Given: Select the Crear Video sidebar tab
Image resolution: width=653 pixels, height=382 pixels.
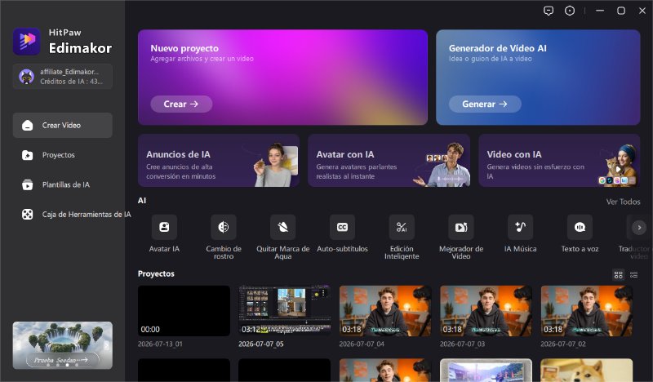Looking at the screenshot, I should (63, 125).
